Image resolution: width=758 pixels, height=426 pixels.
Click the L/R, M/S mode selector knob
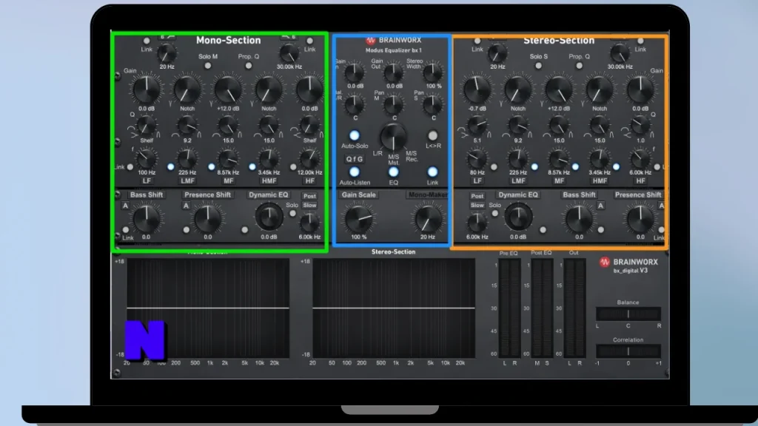click(x=394, y=137)
